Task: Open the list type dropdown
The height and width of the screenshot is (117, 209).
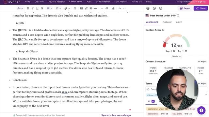Action: pos(58,8)
